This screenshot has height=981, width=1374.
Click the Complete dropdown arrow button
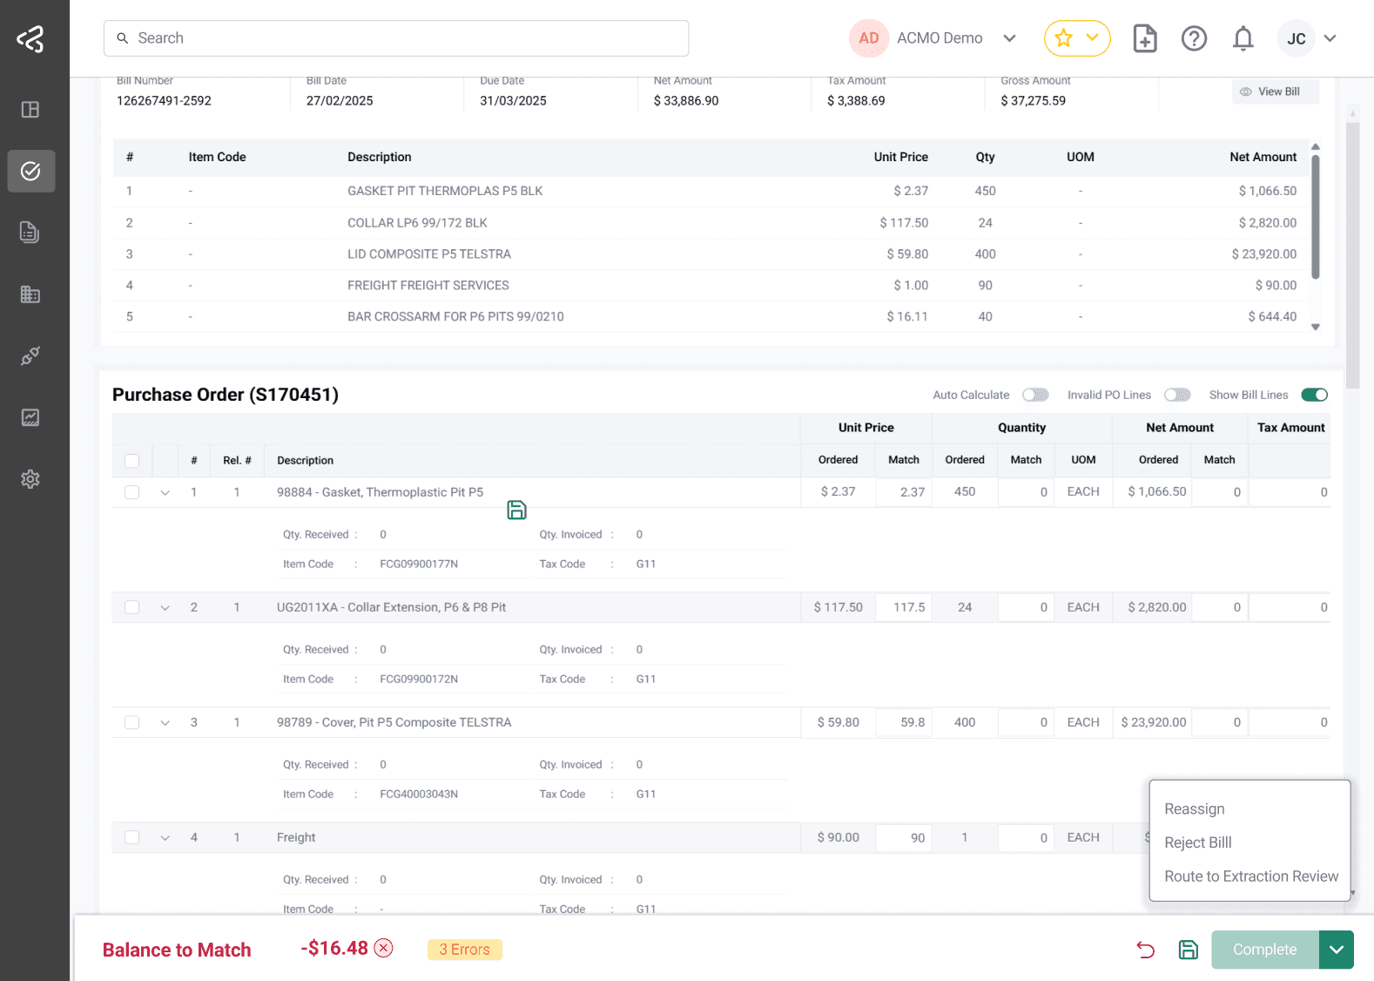click(x=1337, y=950)
